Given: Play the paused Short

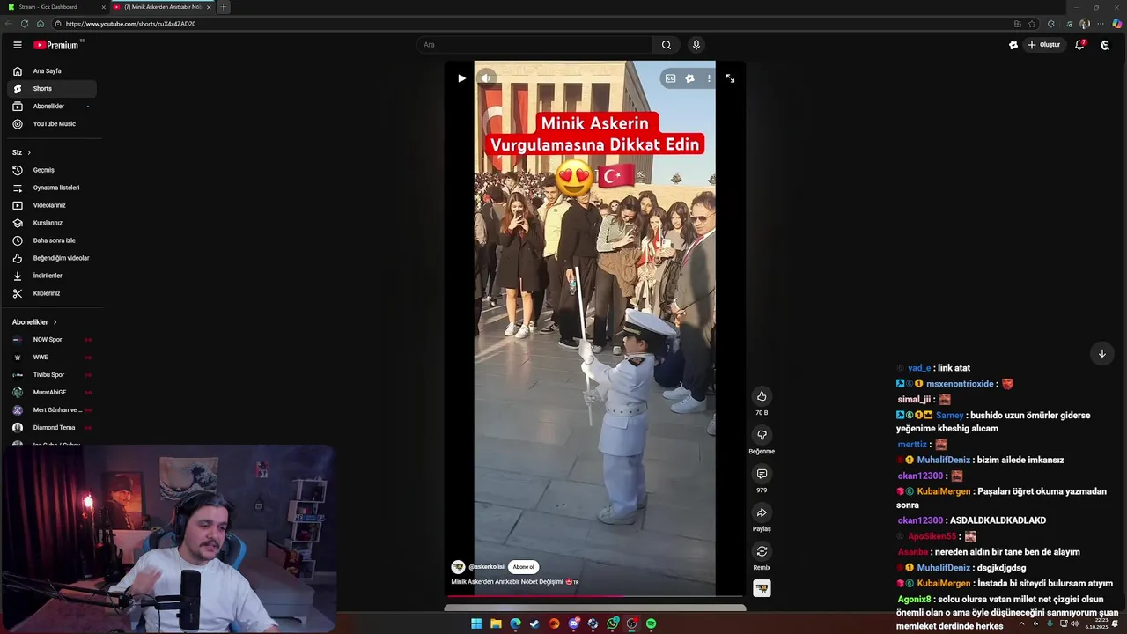Looking at the screenshot, I should 461,78.
